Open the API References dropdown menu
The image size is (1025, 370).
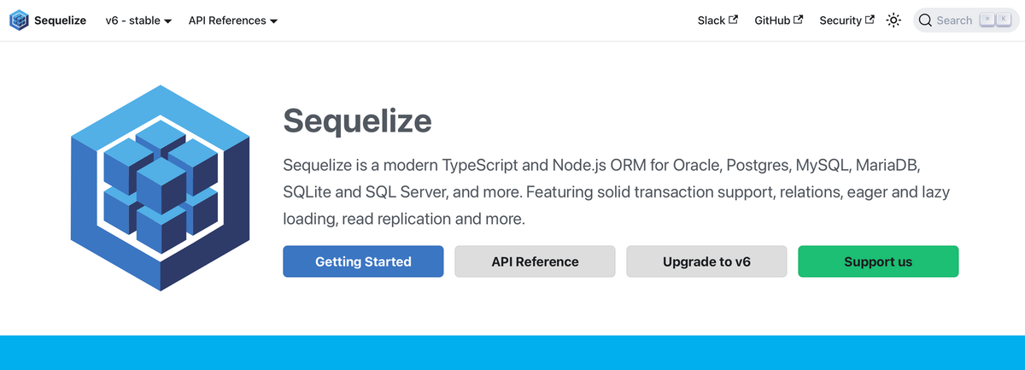tap(232, 21)
